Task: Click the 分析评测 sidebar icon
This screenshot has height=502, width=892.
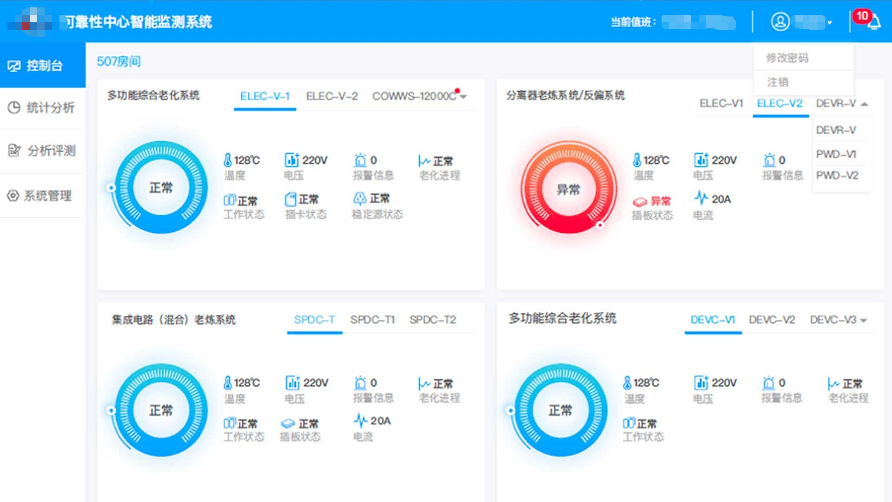Action: pyautogui.click(x=14, y=150)
